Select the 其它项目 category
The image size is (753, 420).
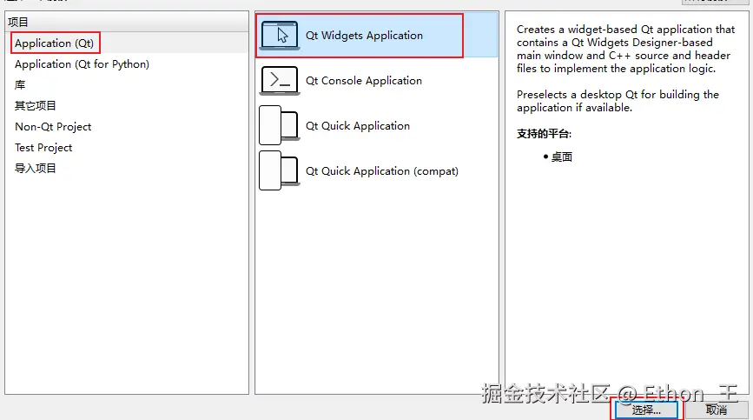point(35,106)
